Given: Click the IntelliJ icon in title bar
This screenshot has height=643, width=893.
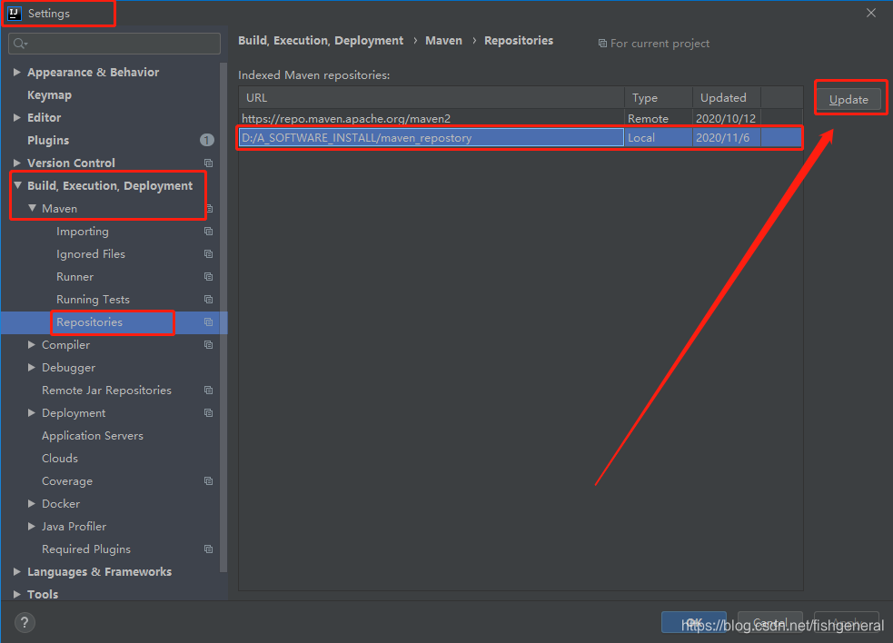Looking at the screenshot, I should coord(15,13).
